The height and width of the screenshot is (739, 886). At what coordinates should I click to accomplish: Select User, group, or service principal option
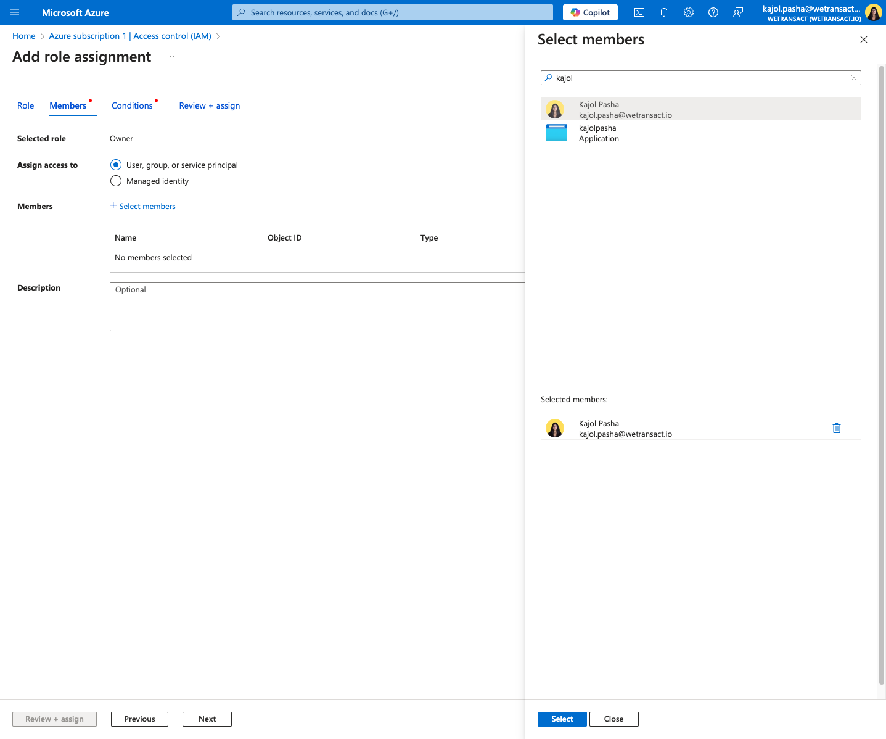point(116,165)
